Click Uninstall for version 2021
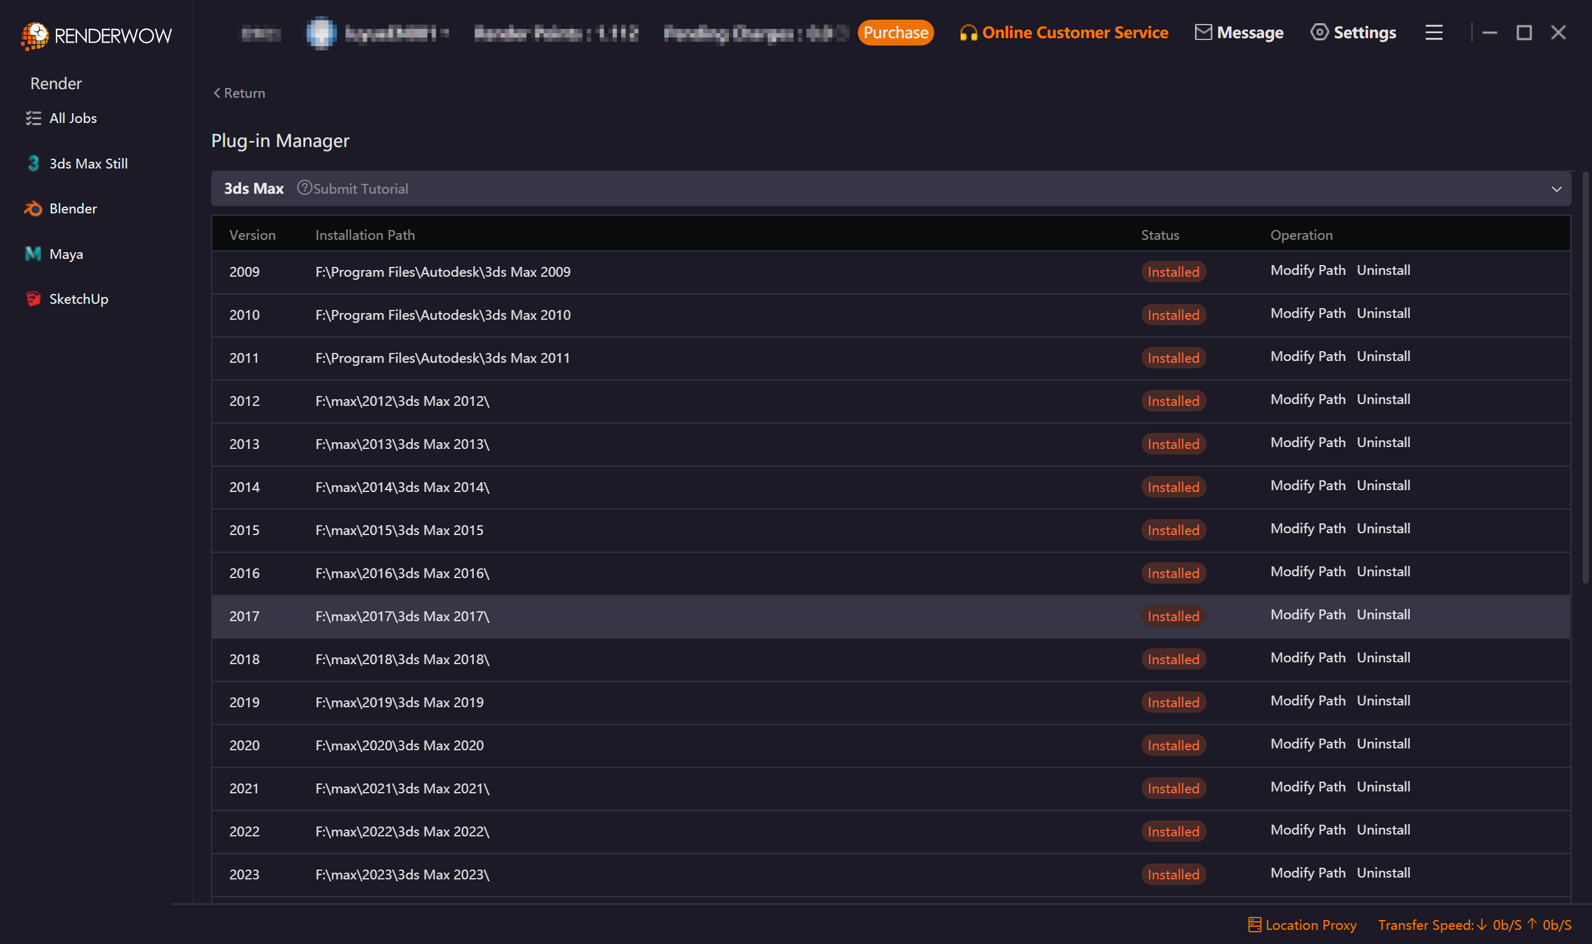The image size is (1592, 944). pyautogui.click(x=1383, y=787)
